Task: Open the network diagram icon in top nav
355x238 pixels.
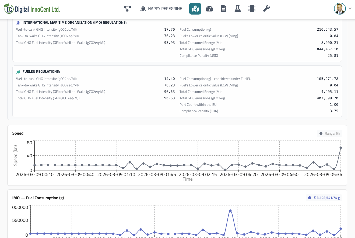Action: [x=127, y=9]
